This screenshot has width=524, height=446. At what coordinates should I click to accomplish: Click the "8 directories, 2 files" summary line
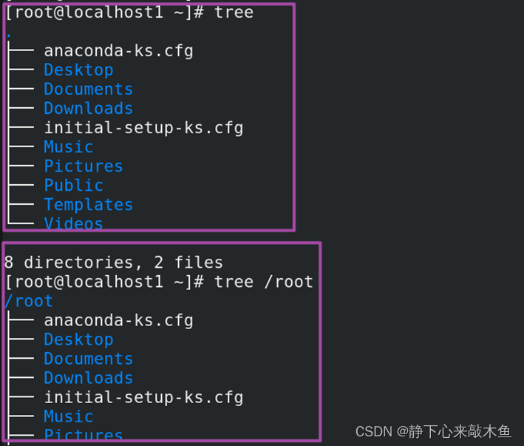[x=113, y=262]
